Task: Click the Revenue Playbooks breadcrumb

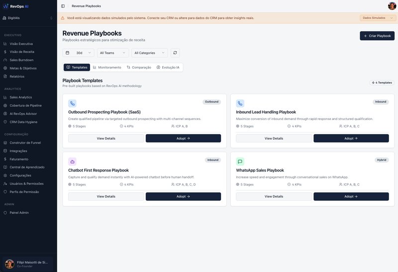Action: pos(86,6)
